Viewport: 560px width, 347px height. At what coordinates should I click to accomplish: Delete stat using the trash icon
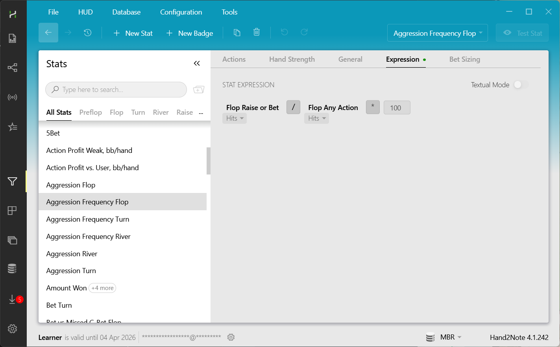[257, 33]
